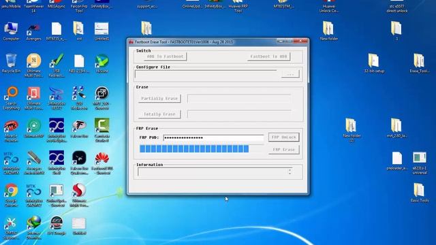Launch the Snapdragon Ultimate Multi Tool icon
This screenshot has width=436, height=245.
(79, 191)
